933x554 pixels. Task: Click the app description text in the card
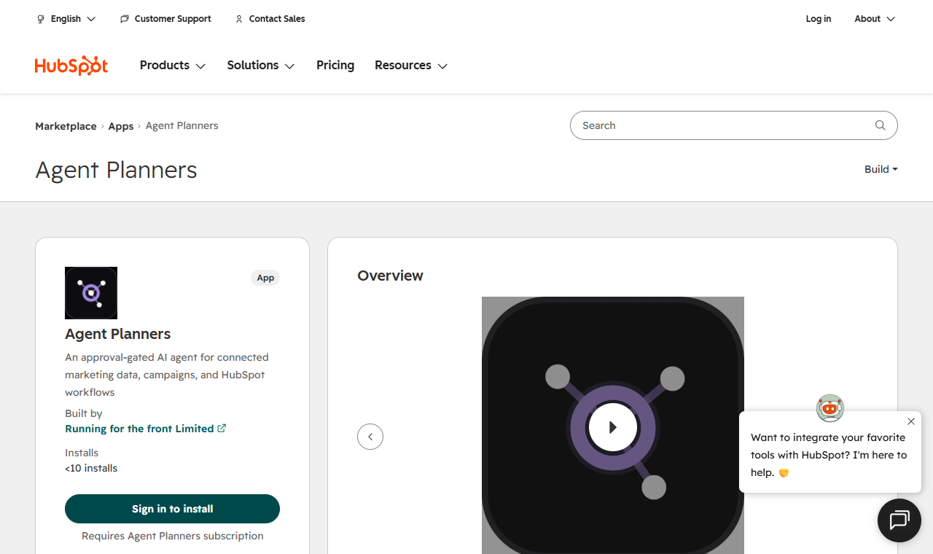tap(167, 375)
